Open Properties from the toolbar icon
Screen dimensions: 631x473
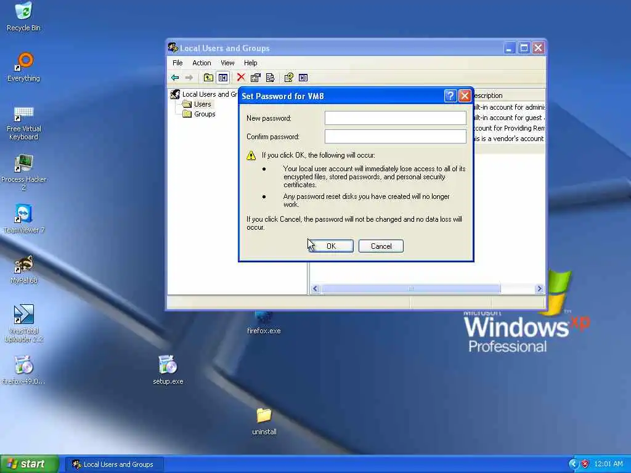[x=256, y=78]
